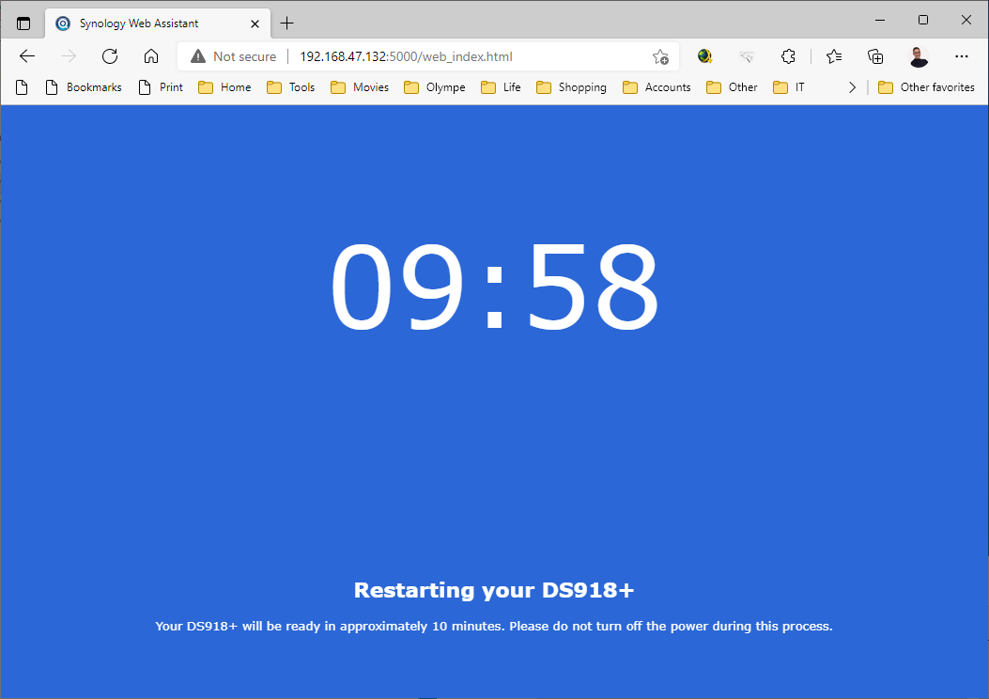Open the Accounts bookmarks folder
This screenshot has width=989, height=699.
coord(657,87)
